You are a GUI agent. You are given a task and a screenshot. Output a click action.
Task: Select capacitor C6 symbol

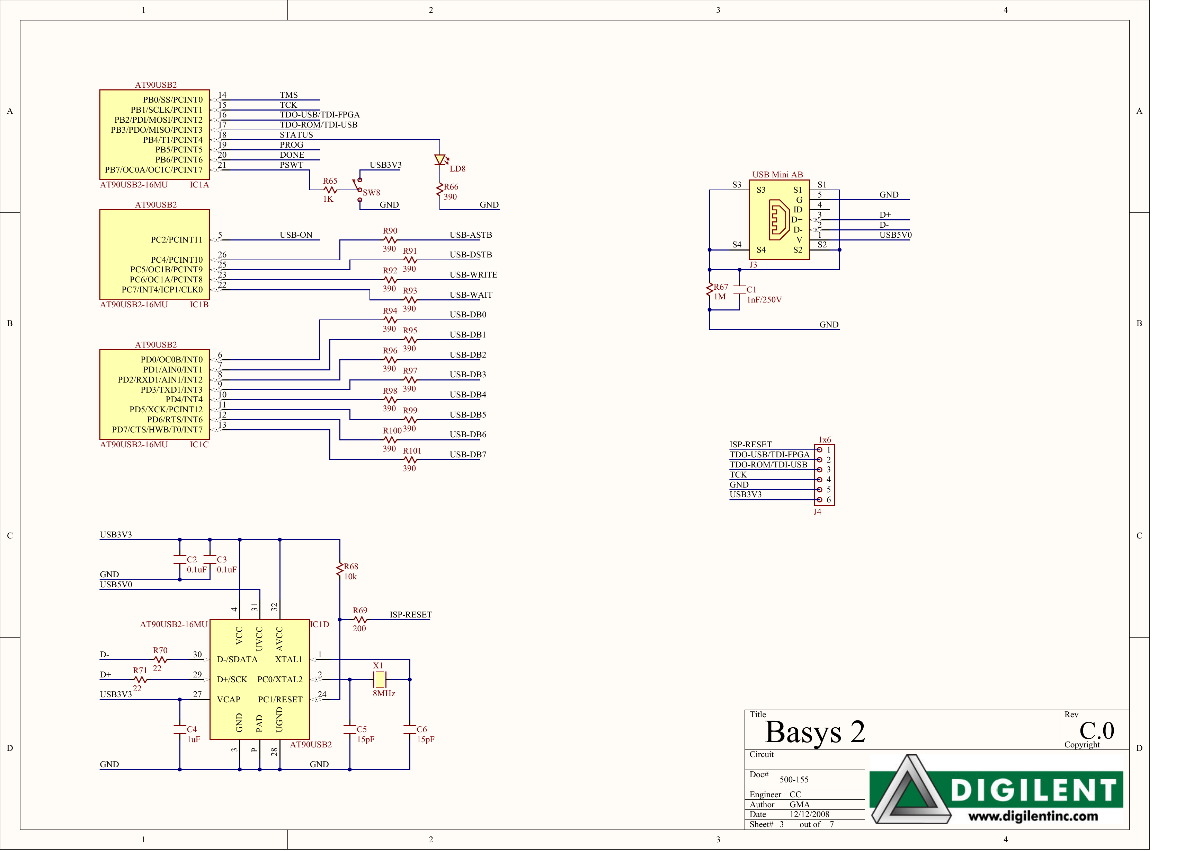click(410, 729)
